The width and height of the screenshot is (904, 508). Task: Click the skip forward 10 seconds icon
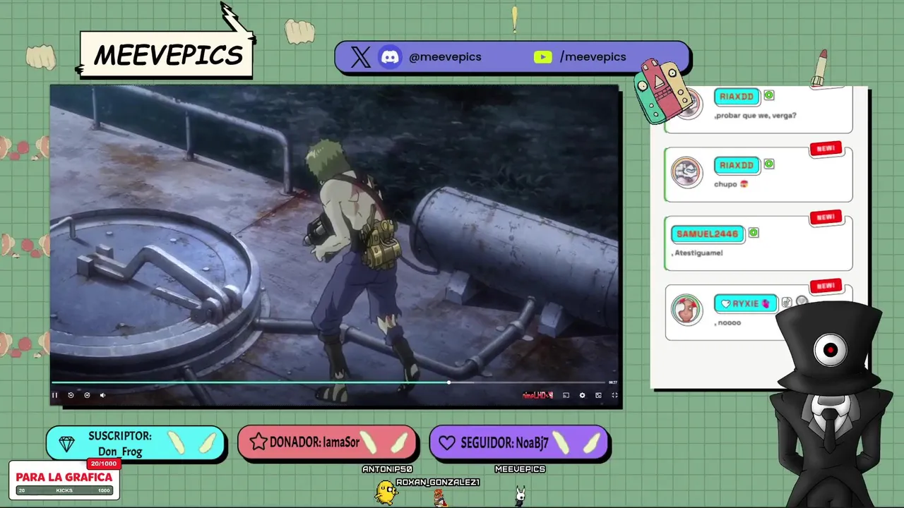(87, 395)
